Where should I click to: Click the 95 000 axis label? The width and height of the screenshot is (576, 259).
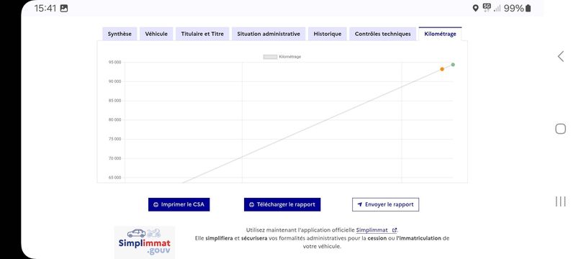click(114, 63)
